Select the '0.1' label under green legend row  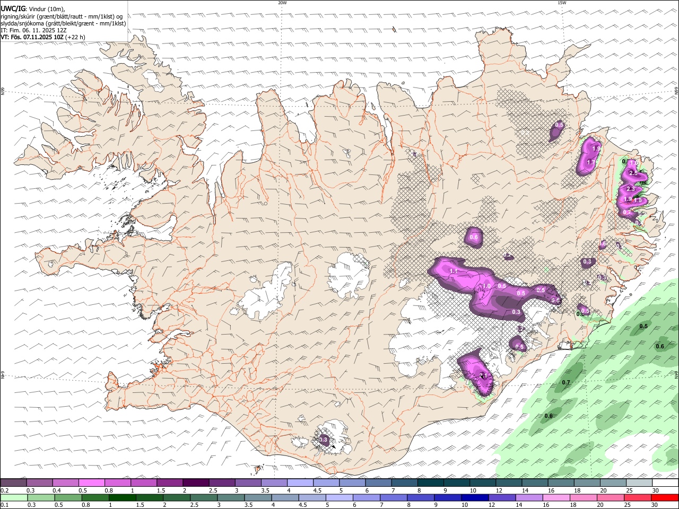(4, 505)
